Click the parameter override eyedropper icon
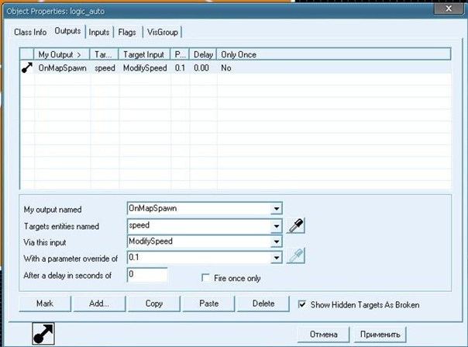 pyautogui.click(x=295, y=255)
